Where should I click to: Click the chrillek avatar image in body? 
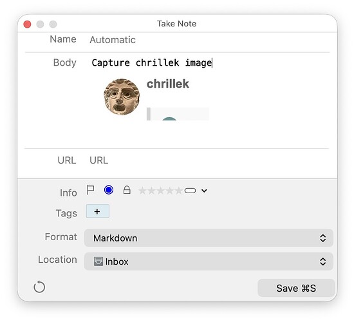tap(122, 97)
